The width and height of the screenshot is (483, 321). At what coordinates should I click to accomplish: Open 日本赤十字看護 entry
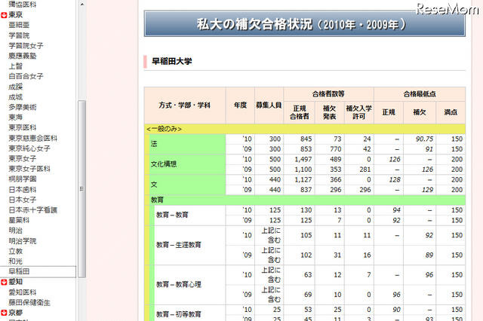coord(33,209)
